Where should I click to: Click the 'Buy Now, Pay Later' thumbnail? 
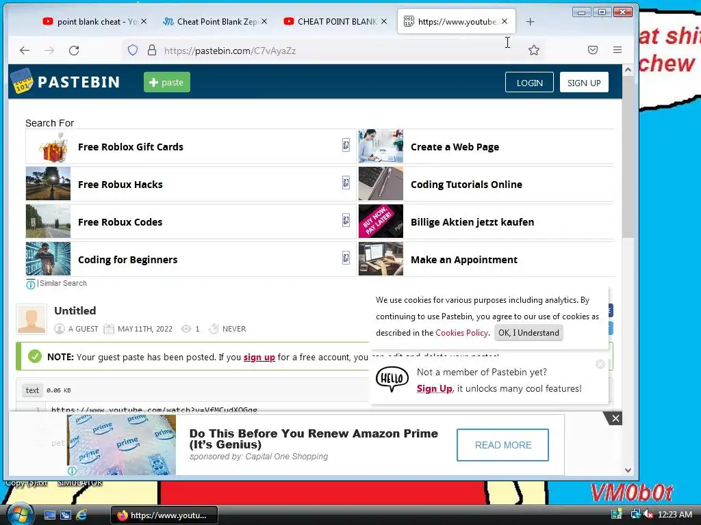381,221
